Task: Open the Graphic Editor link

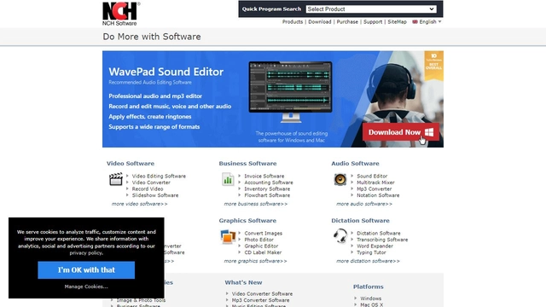Action: [x=261, y=246]
